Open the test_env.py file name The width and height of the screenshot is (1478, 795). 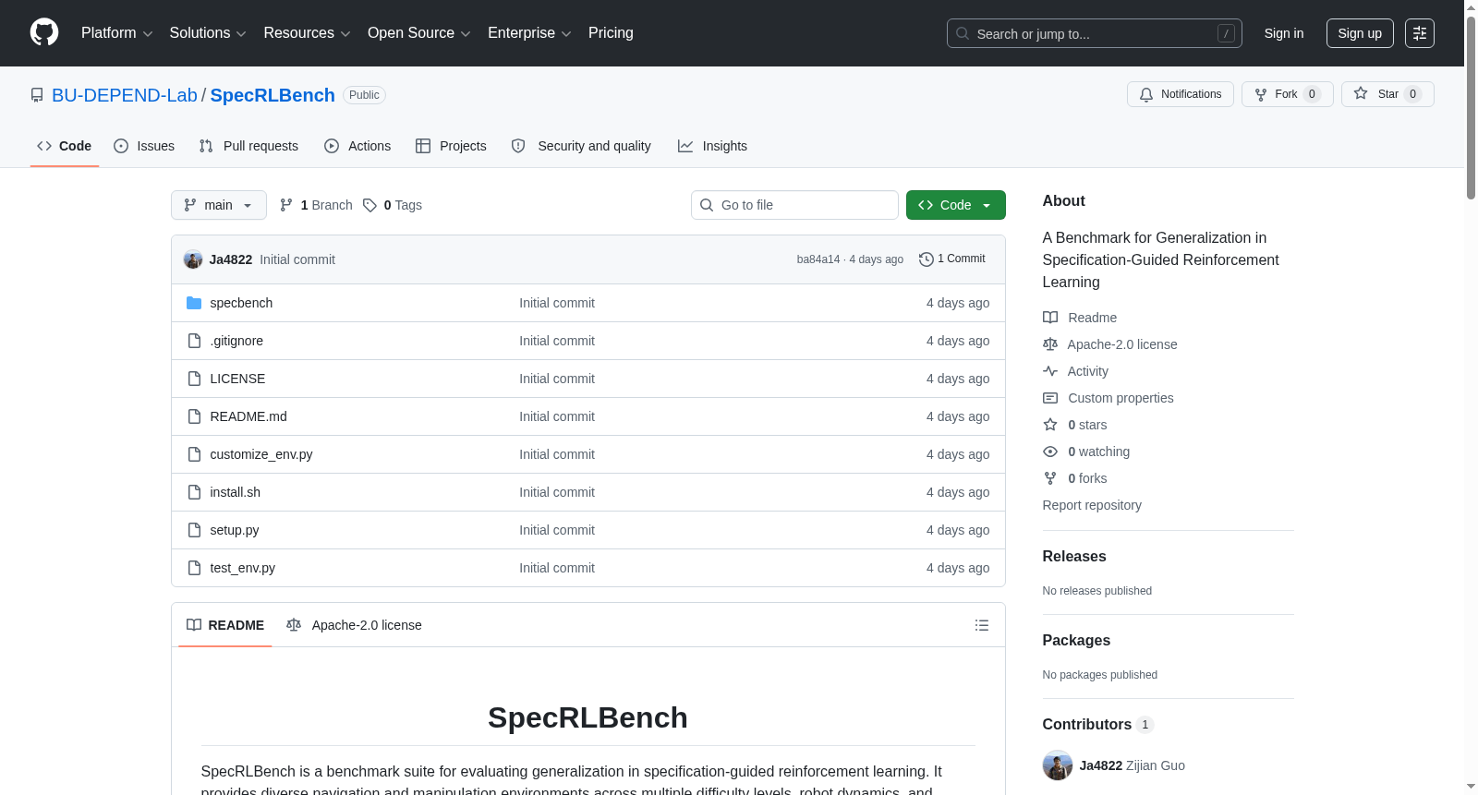pos(243,568)
